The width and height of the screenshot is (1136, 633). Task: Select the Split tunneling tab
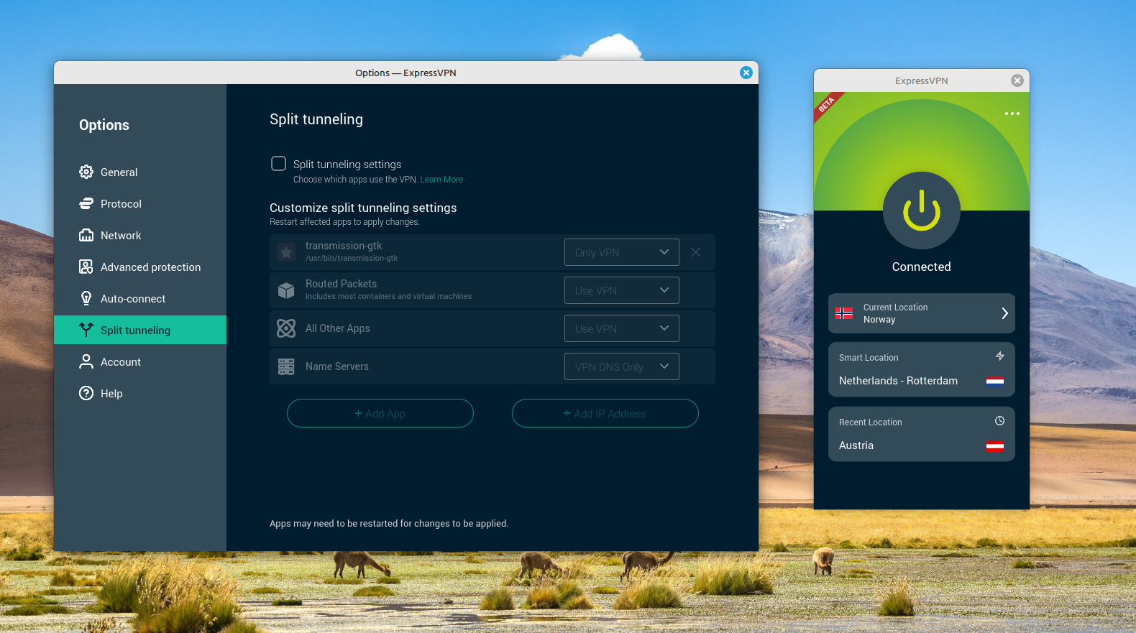tap(140, 330)
